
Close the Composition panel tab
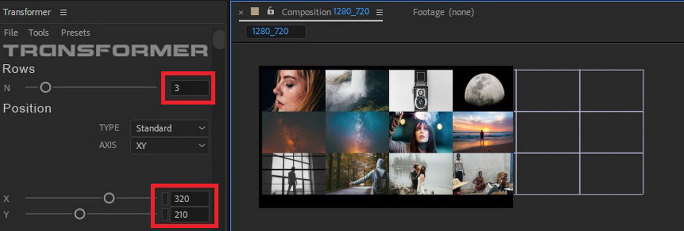(x=241, y=12)
